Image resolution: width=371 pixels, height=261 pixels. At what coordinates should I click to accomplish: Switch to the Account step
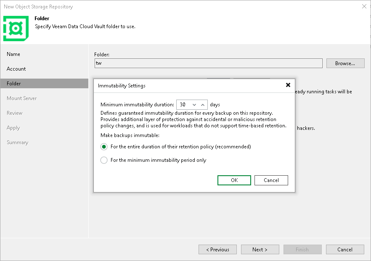tap(16, 69)
